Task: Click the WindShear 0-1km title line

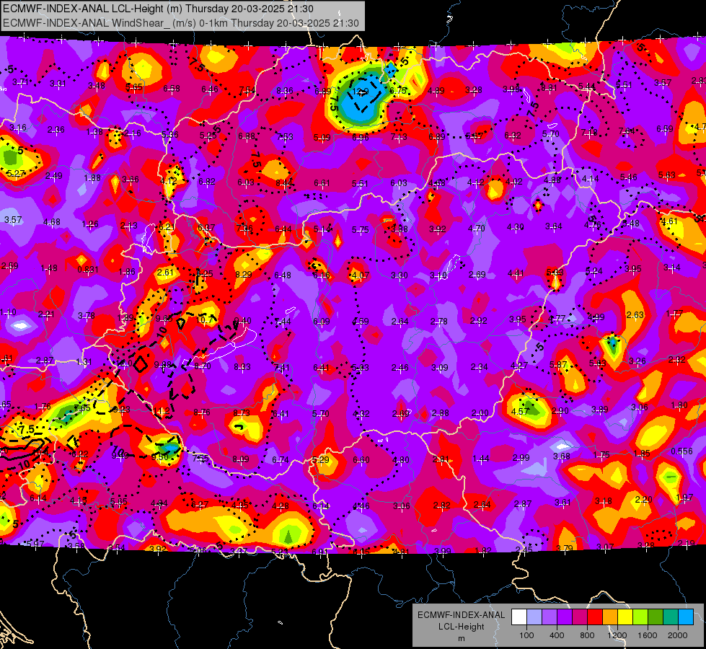Action: (181, 23)
